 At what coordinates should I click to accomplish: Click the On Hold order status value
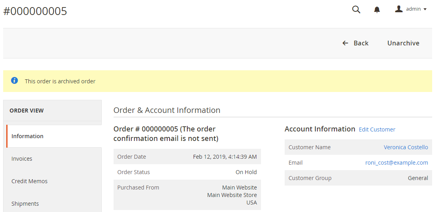click(x=246, y=172)
